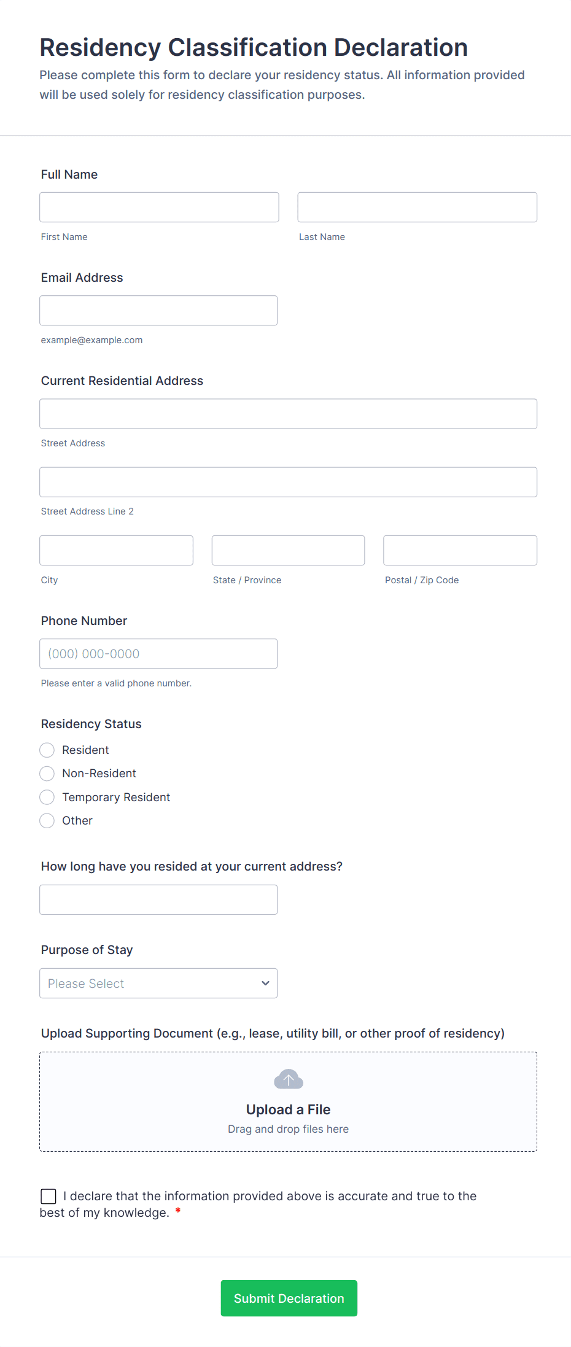This screenshot has width=571, height=1347.
Task: Click the First Name input field
Action: (x=158, y=207)
